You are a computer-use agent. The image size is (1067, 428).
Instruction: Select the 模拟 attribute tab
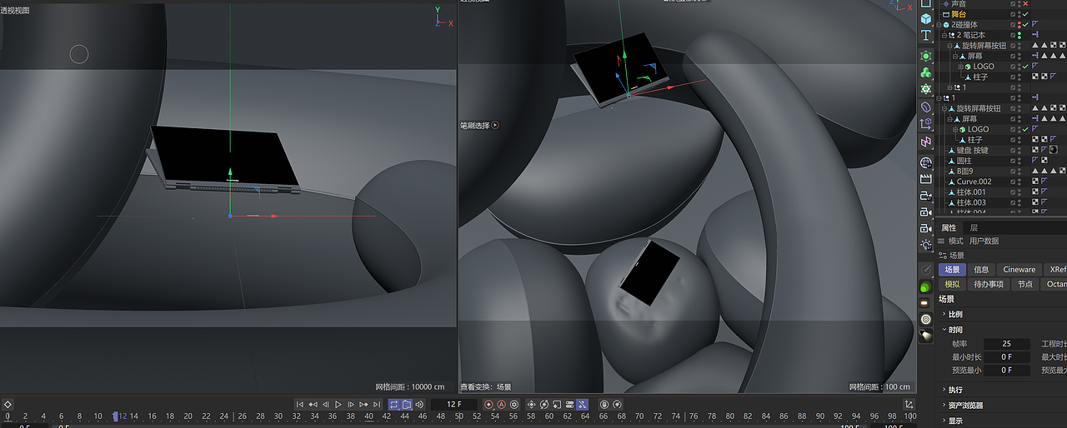click(x=952, y=285)
